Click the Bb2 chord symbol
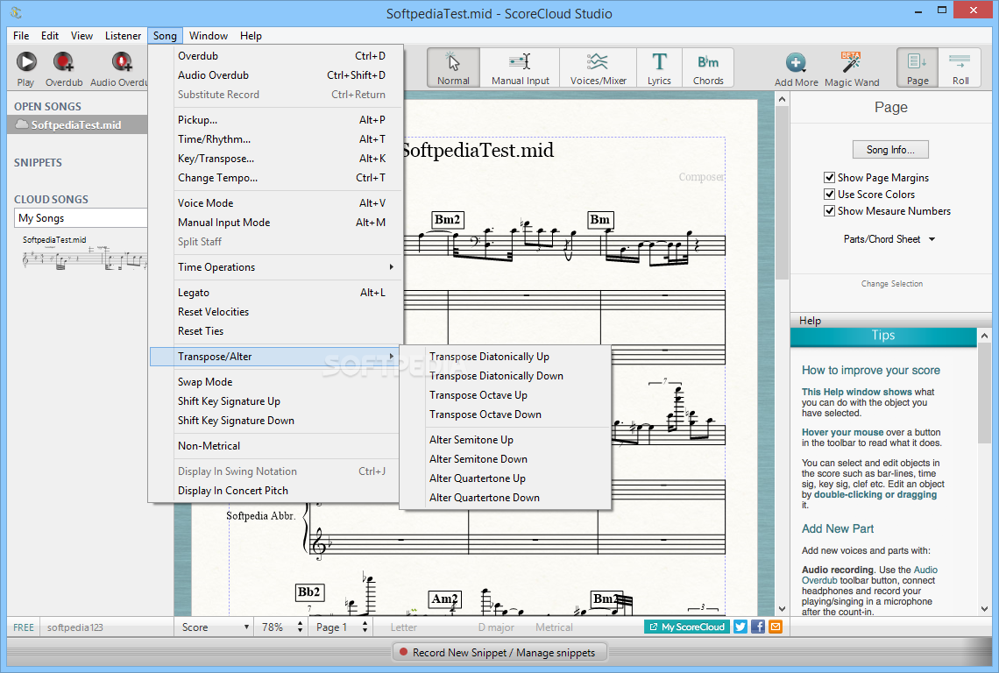This screenshot has width=999, height=673. 309,592
